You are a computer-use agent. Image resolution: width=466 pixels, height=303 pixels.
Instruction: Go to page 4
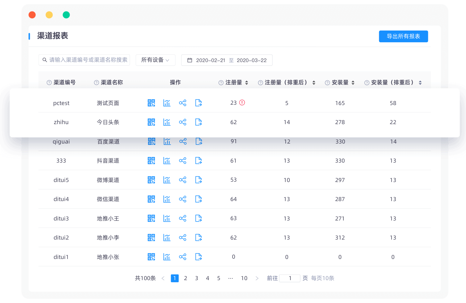(208, 278)
